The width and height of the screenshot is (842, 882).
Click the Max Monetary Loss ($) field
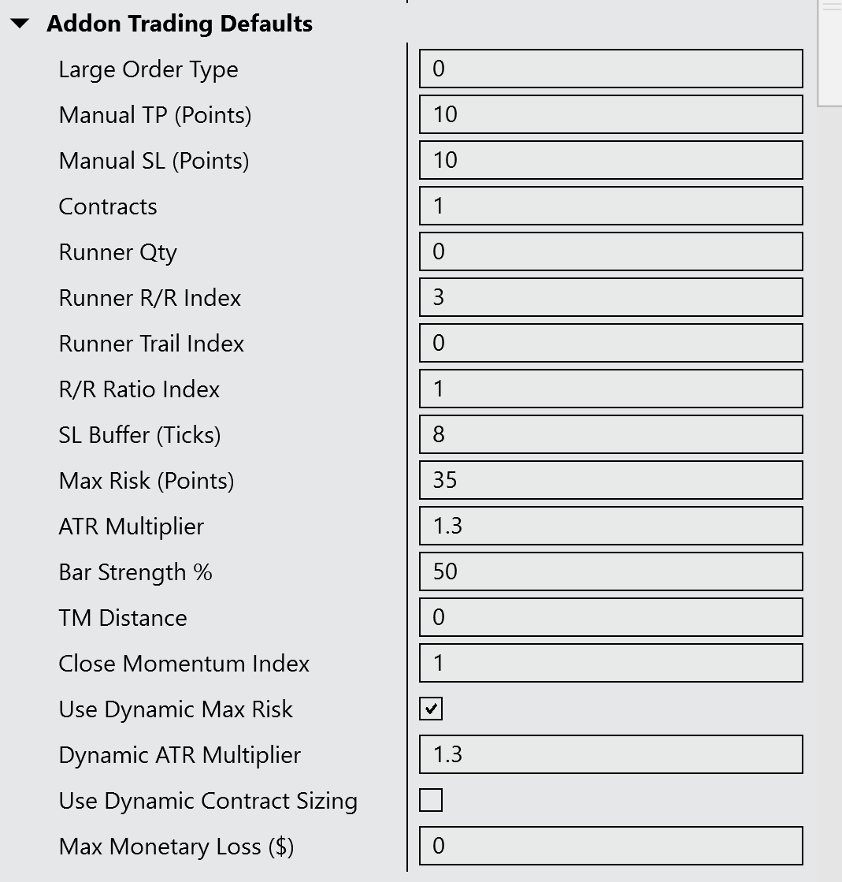(610, 847)
